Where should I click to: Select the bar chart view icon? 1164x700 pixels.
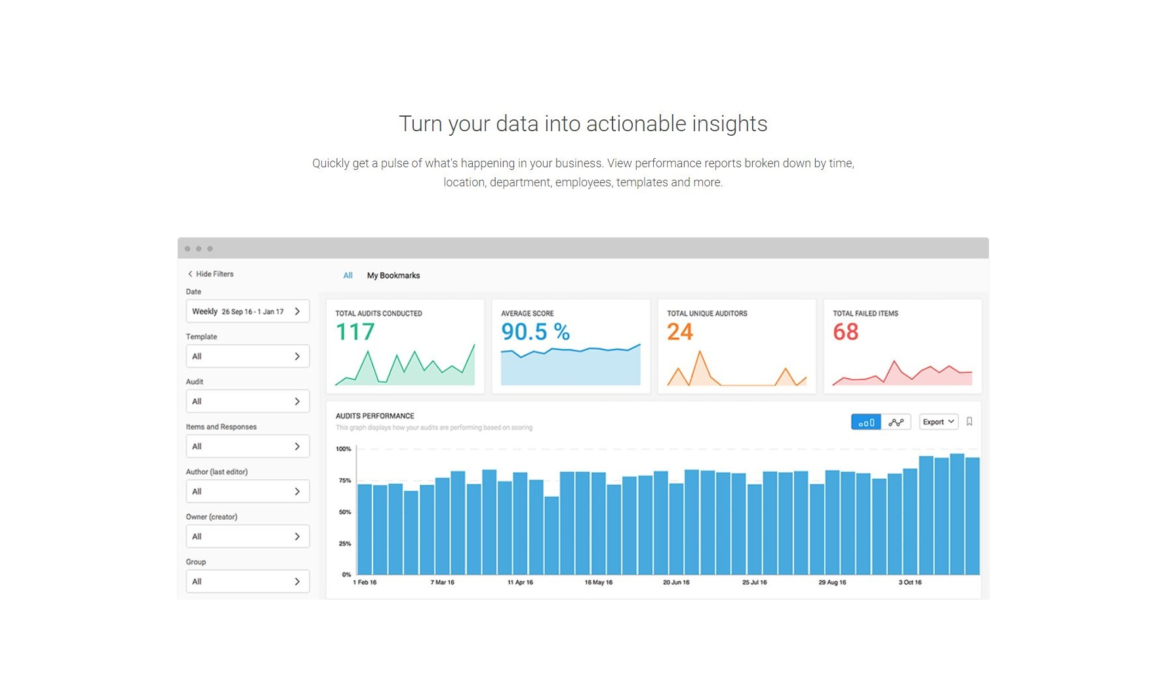866,422
